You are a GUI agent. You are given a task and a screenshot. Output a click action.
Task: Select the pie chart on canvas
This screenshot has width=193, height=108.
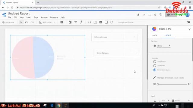click(x=33, y=57)
